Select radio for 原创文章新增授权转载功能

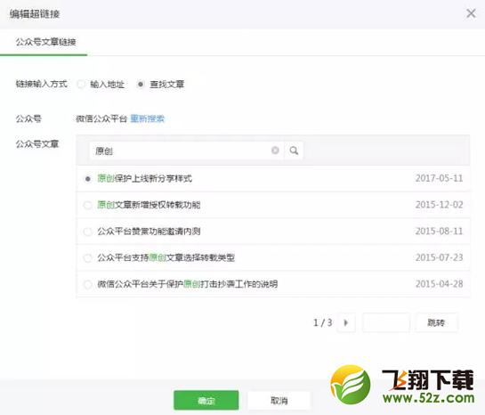[x=88, y=205]
